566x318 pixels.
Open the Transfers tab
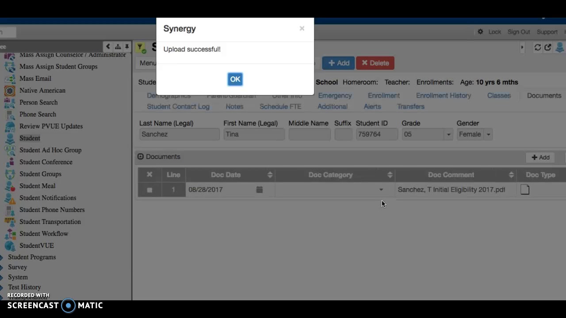pos(411,107)
